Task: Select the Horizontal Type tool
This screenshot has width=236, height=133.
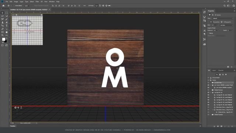Action: pos(7,25)
